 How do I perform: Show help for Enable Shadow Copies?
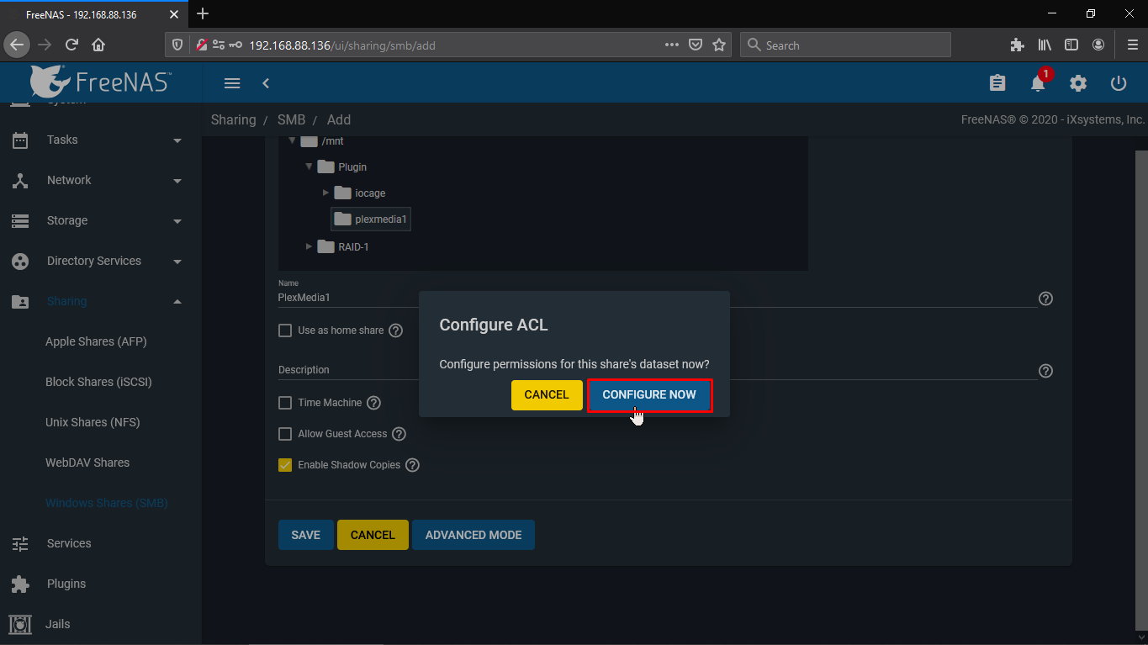tap(412, 465)
